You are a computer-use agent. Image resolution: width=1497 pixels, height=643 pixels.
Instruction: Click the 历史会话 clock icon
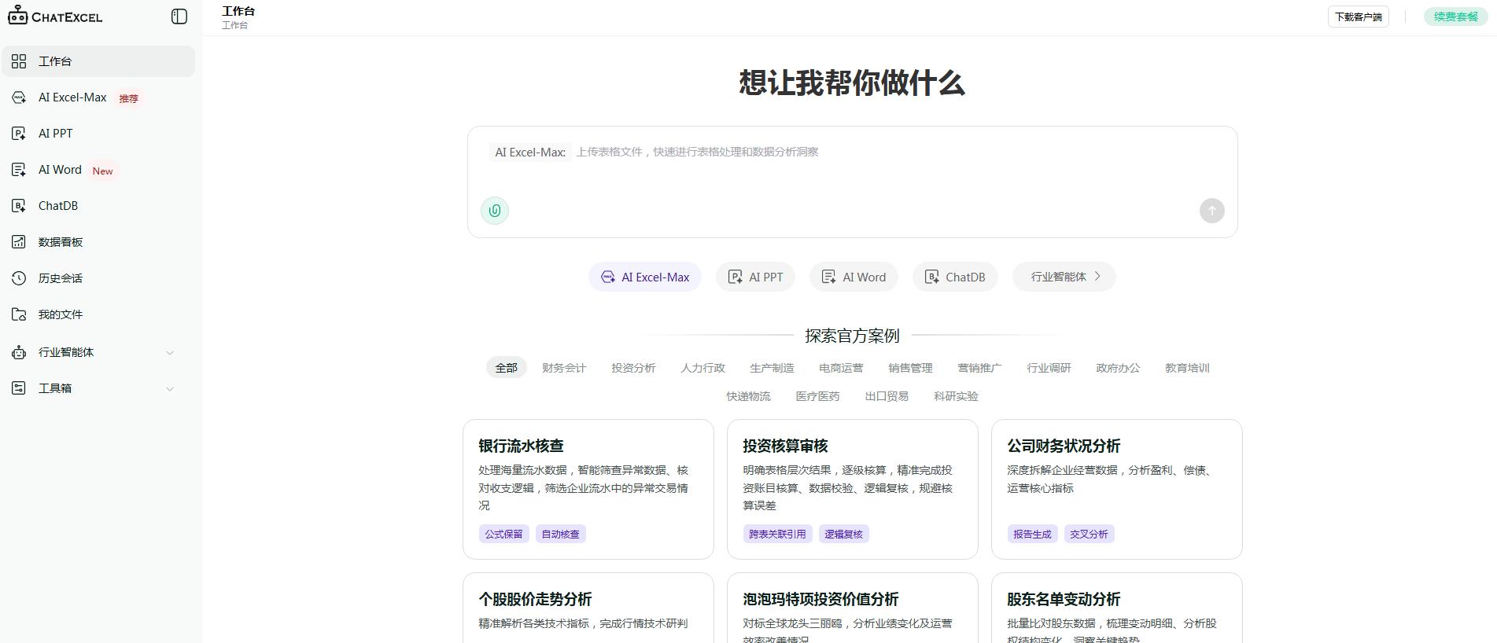pos(19,278)
